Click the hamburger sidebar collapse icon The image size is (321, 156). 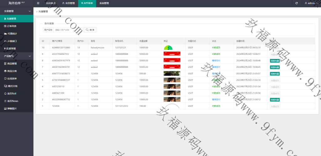(x=38, y=3)
